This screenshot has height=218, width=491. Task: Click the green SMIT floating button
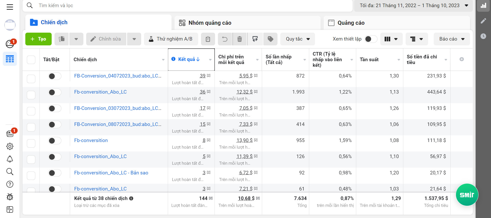(x=467, y=195)
